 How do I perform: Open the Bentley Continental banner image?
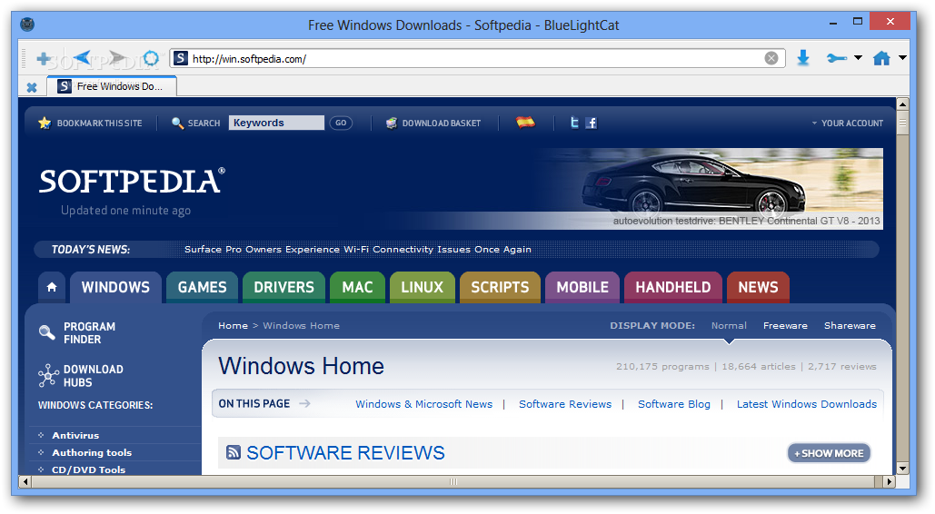click(x=710, y=188)
